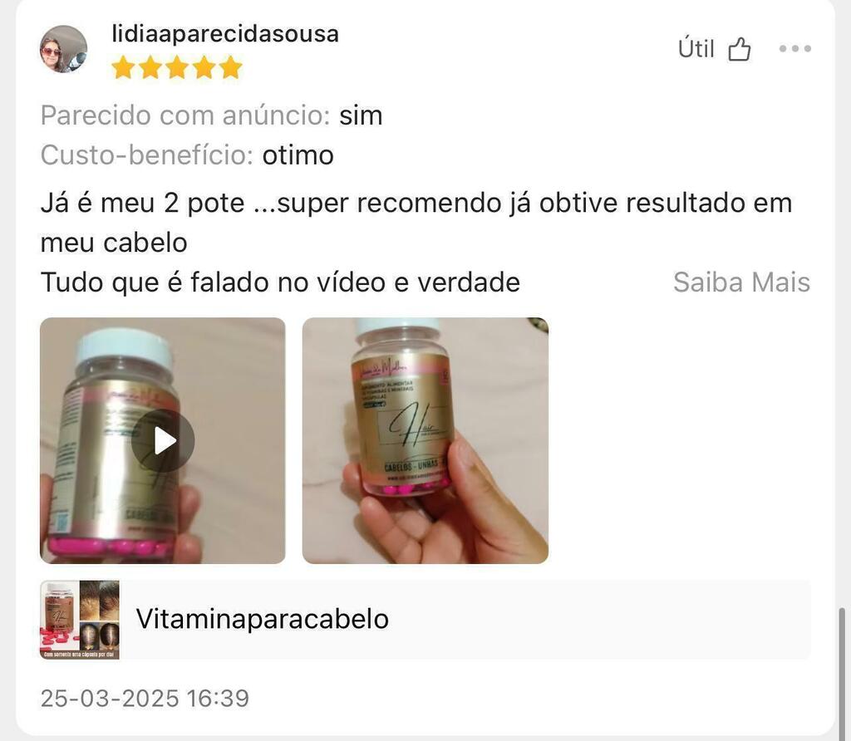Click the Custo-benefício otimo line
This screenshot has height=741, width=851.
(x=187, y=155)
